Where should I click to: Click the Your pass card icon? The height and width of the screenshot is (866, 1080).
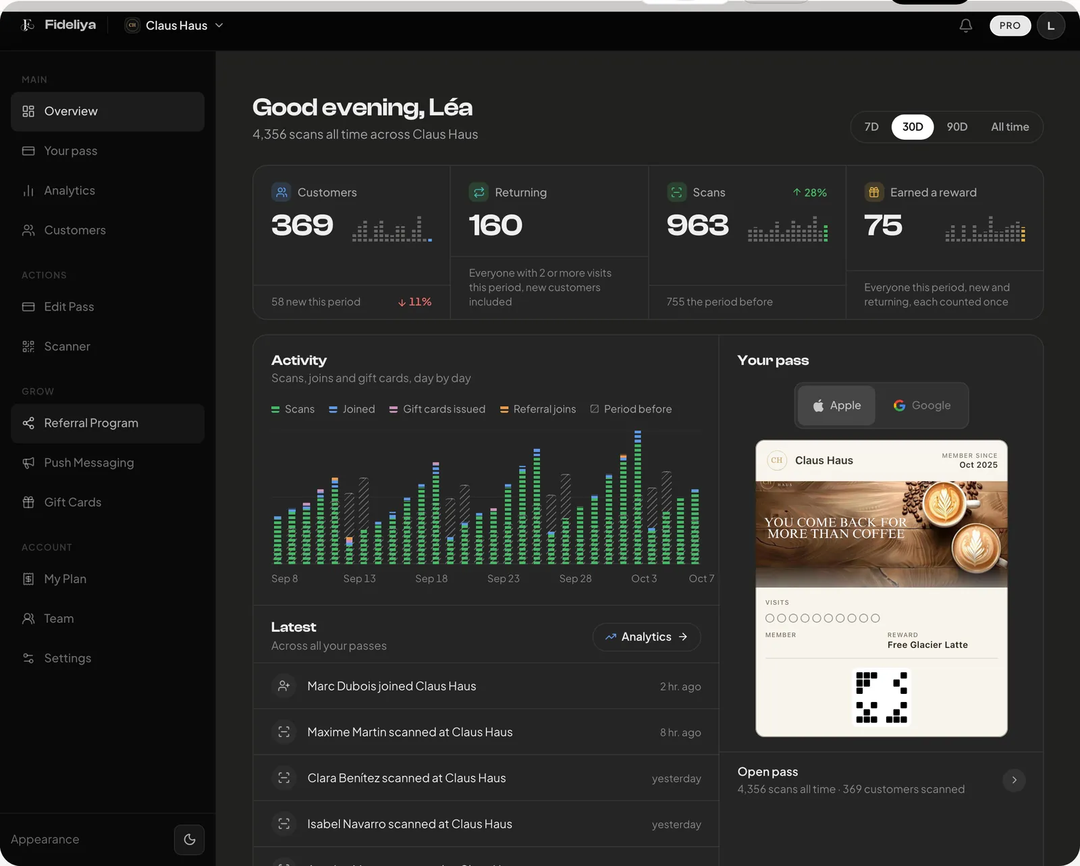[x=28, y=151]
